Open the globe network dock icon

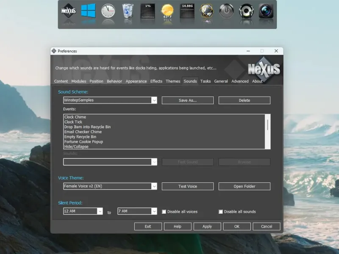click(207, 11)
